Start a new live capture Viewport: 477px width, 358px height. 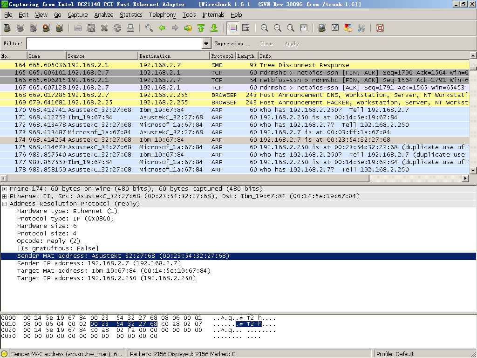tap(34, 28)
